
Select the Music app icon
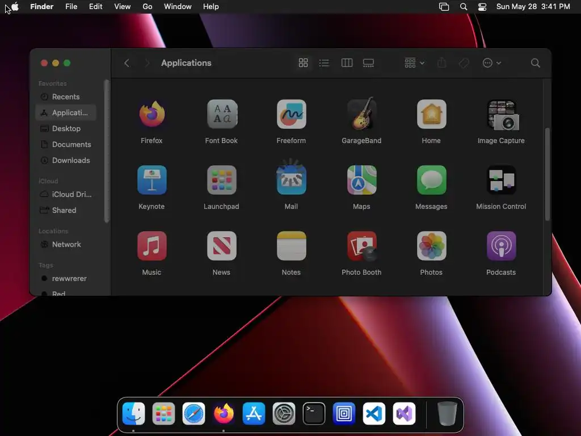click(151, 246)
